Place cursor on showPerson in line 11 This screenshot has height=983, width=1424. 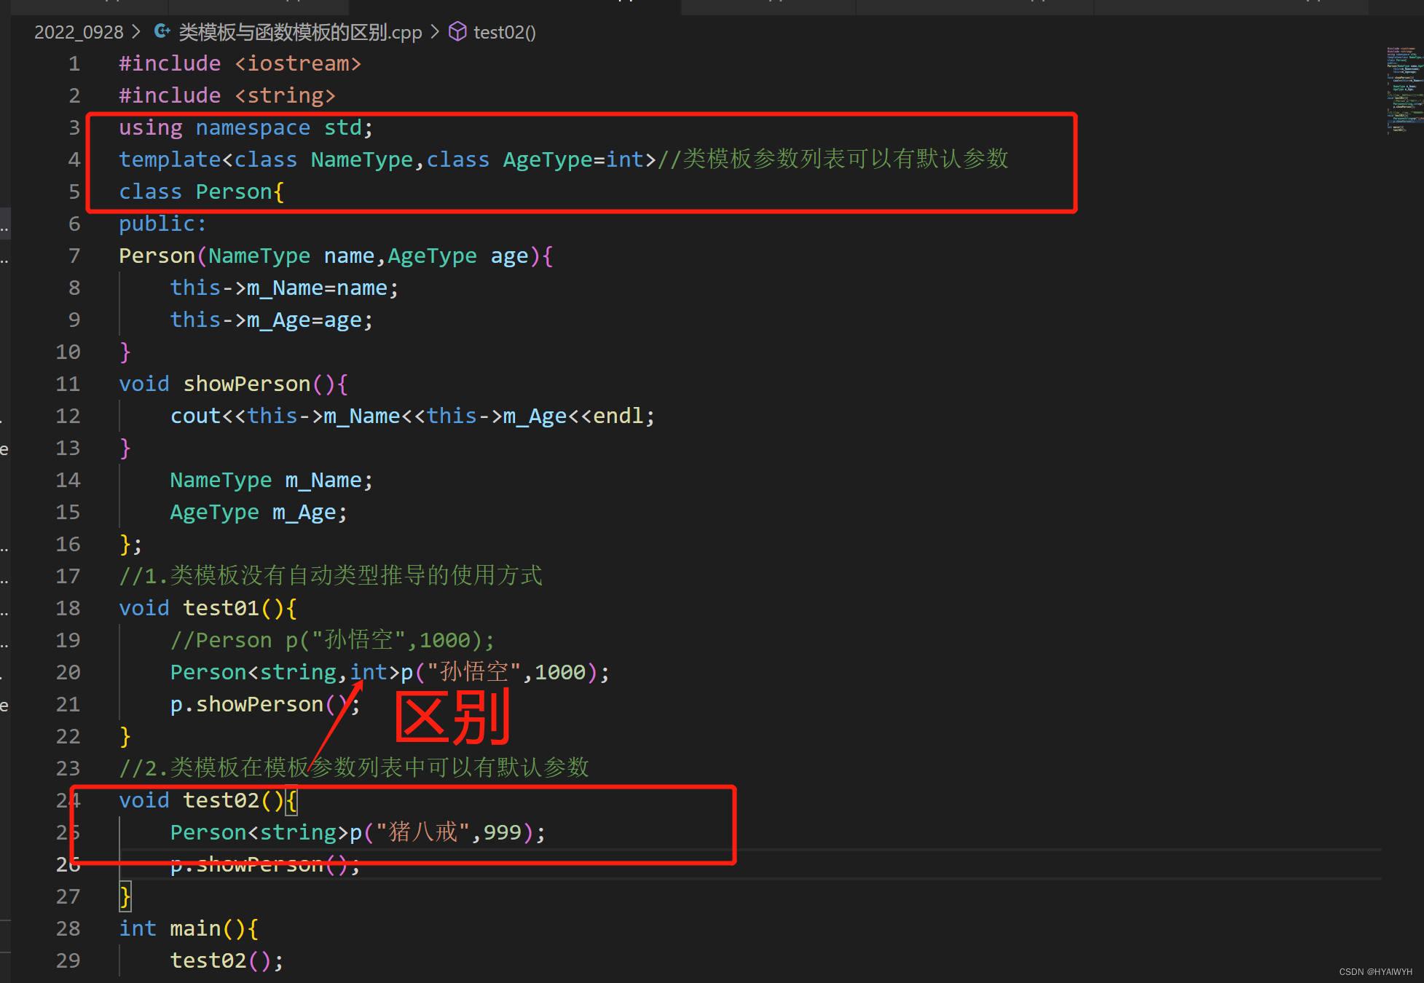click(x=246, y=384)
